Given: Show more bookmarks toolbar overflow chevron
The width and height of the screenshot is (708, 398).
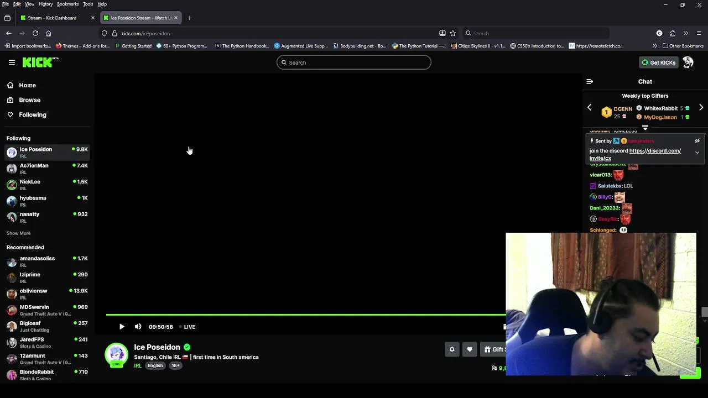Looking at the screenshot, I should pos(655,46).
